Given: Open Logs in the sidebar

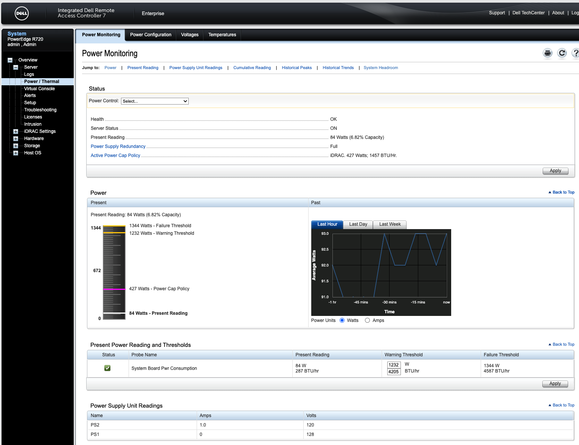Looking at the screenshot, I should point(29,74).
